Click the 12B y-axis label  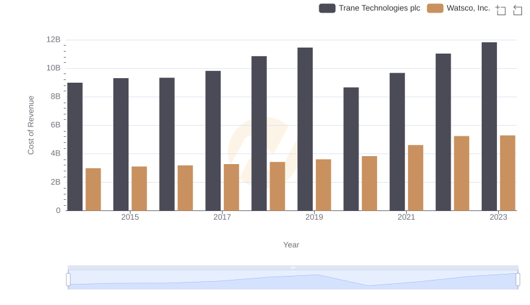click(x=54, y=40)
